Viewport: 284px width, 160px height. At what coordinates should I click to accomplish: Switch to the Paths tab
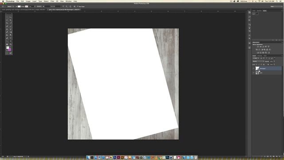coord(265,56)
